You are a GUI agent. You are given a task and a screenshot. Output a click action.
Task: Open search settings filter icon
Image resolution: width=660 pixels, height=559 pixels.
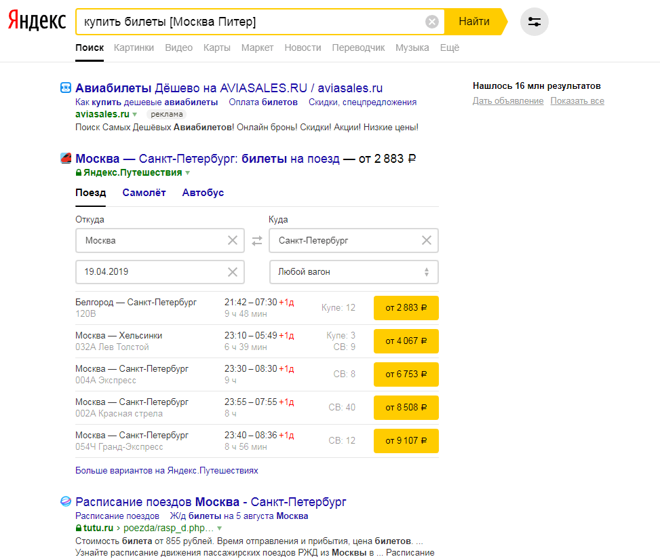(534, 22)
